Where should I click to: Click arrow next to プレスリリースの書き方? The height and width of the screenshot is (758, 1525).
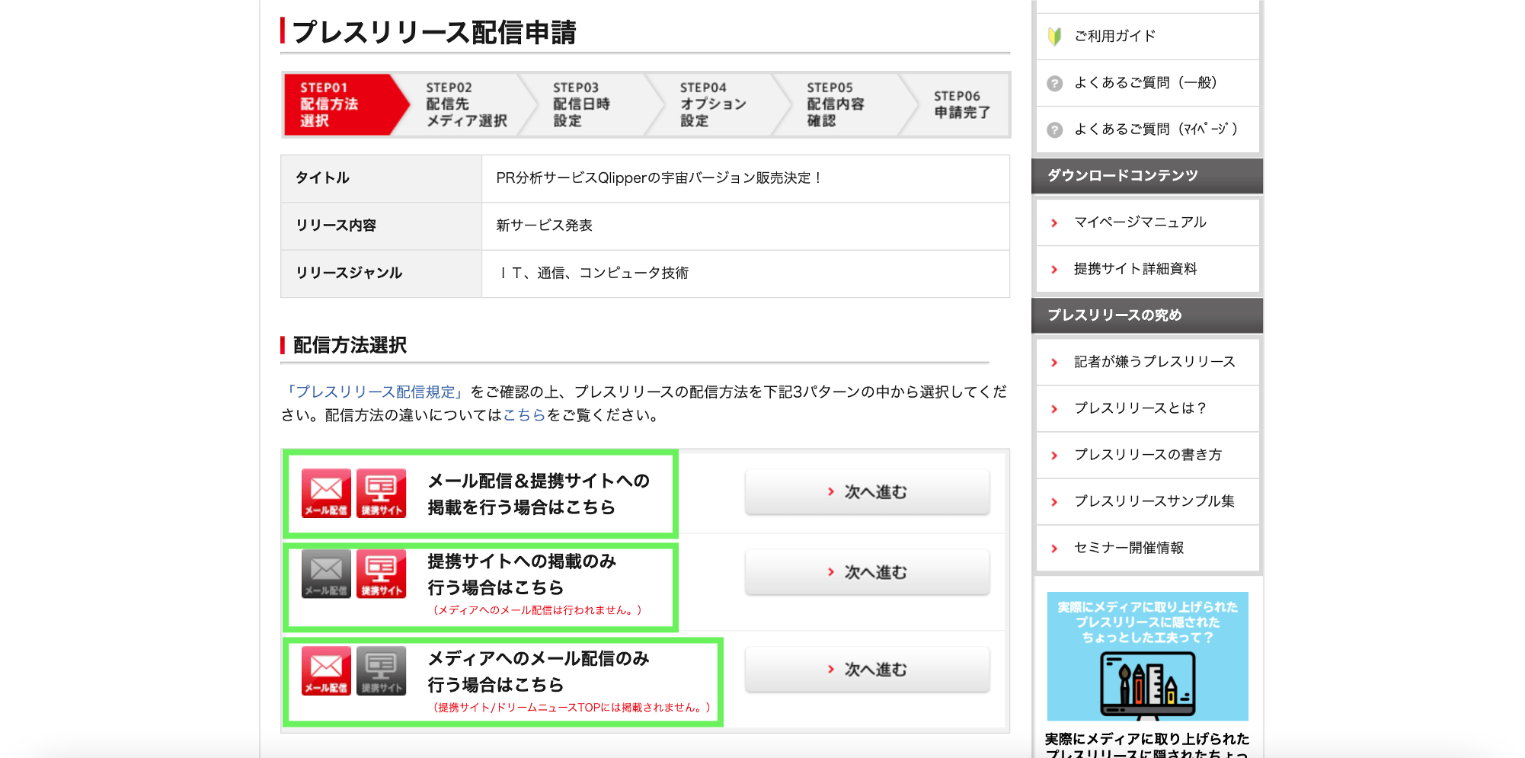pos(1054,456)
